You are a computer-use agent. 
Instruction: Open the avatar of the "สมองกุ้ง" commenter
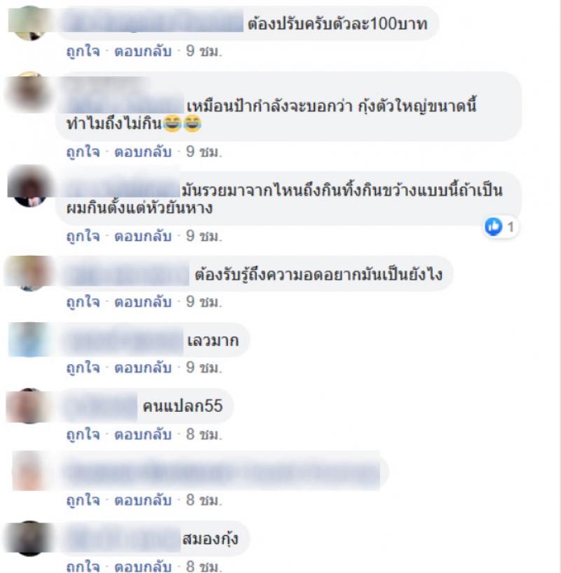point(29,539)
